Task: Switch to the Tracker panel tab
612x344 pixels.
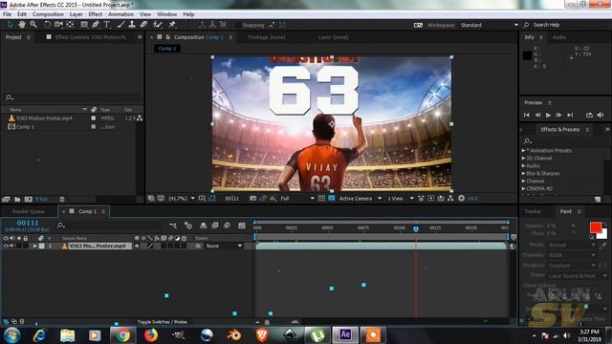Action: coord(533,211)
